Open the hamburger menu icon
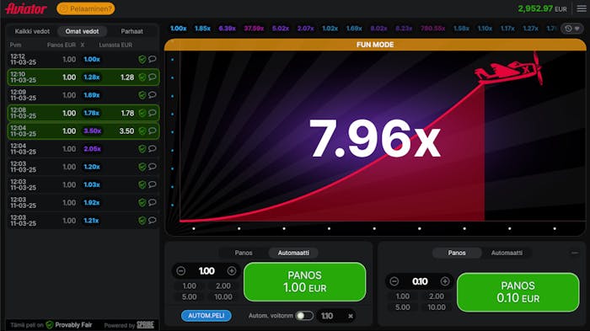Viewport: 590px width, 331px height. (582, 8)
